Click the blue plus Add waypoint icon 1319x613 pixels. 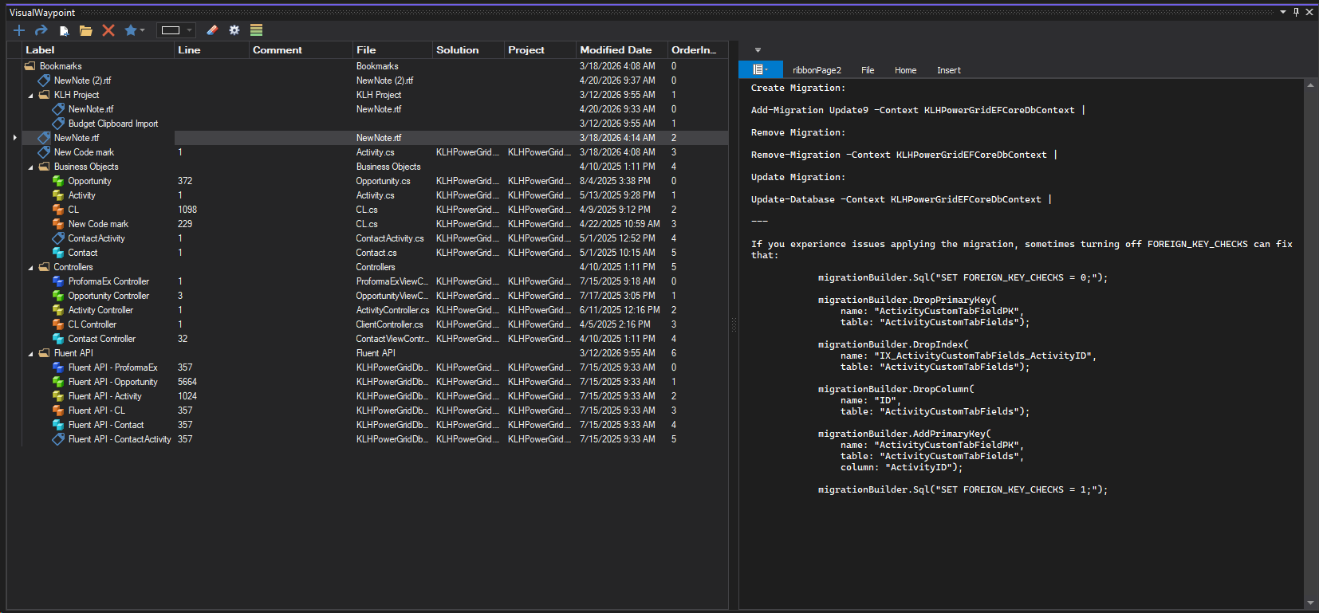click(x=19, y=30)
